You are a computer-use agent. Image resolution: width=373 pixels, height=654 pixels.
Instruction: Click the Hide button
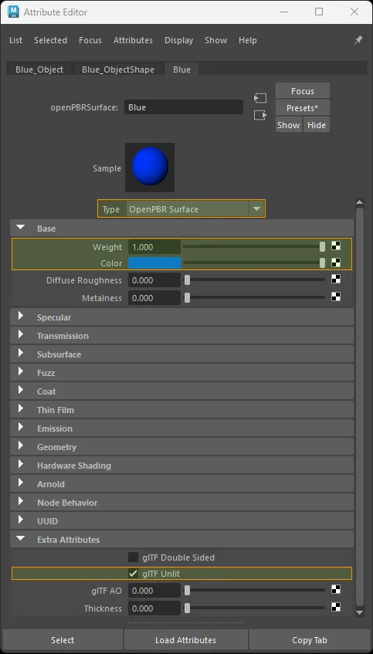317,125
